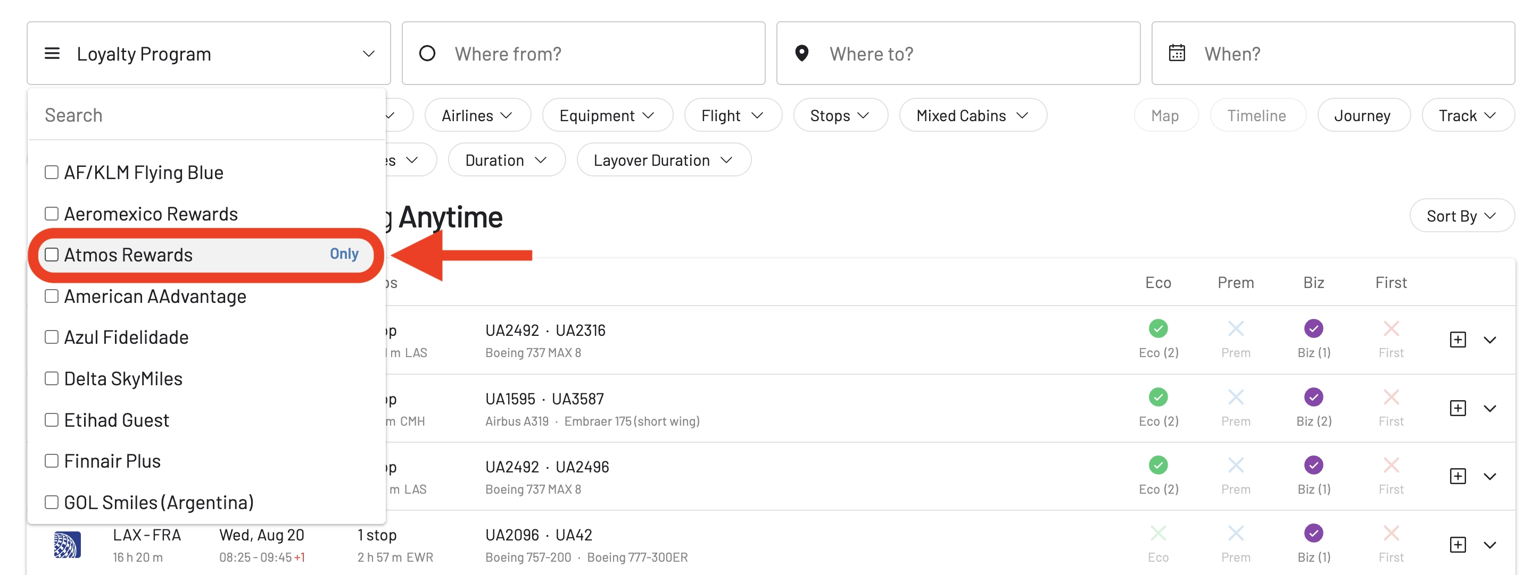Click United Airlines logo on LAX-FRA row
Viewport: 1540px width, 575px height.
(x=67, y=545)
